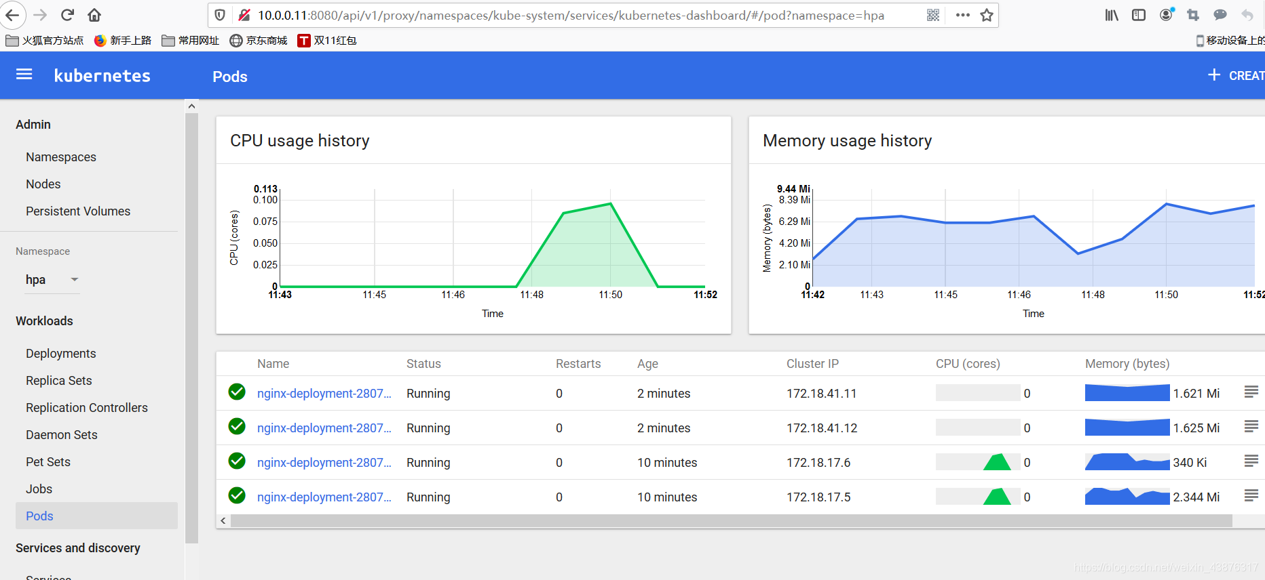The image size is (1265, 580).
Task: Open Nodes in the sidebar
Action: click(43, 184)
